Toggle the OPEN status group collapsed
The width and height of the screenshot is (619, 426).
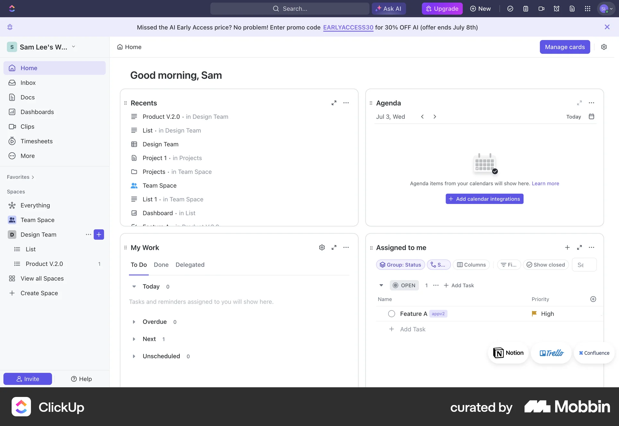[381, 285]
